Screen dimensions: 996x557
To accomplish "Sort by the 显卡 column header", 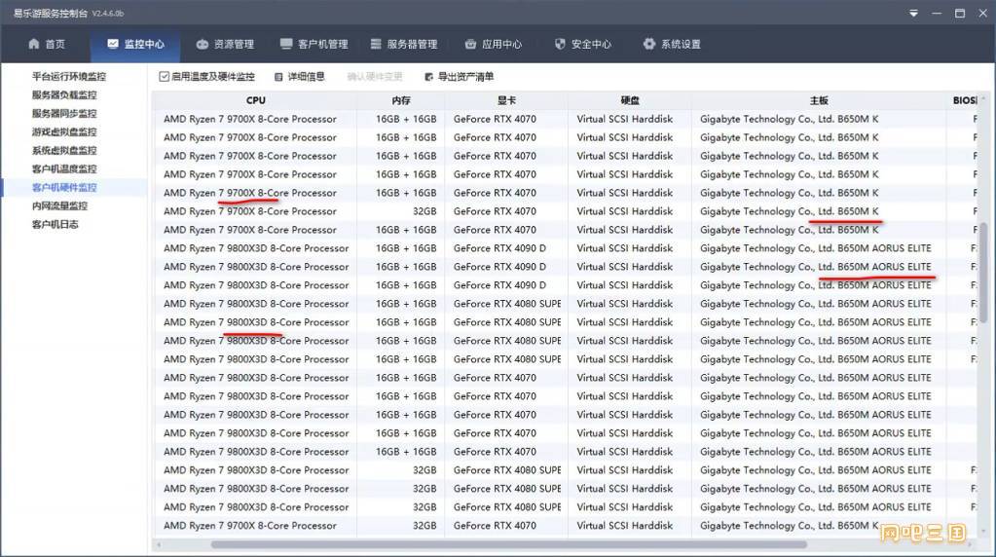I will point(506,100).
